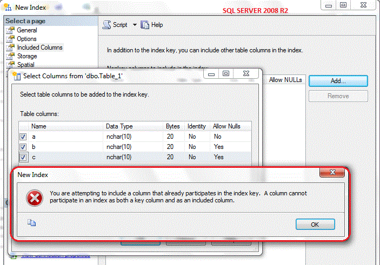Click the Script scroll icon
The image size is (380, 265).
pyautogui.click(x=106, y=25)
